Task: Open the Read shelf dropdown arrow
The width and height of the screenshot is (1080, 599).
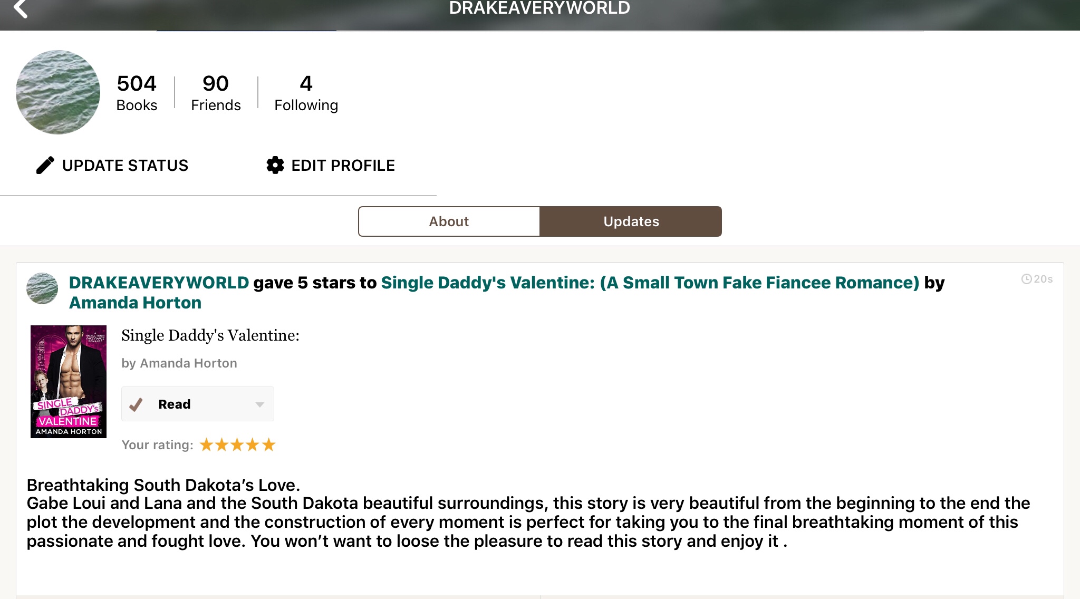Action: pos(259,404)
